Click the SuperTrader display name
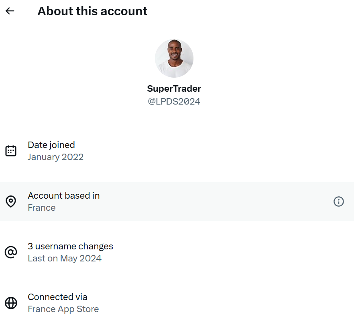The width and height of the screenshot is (354, 331). [174, 88]
